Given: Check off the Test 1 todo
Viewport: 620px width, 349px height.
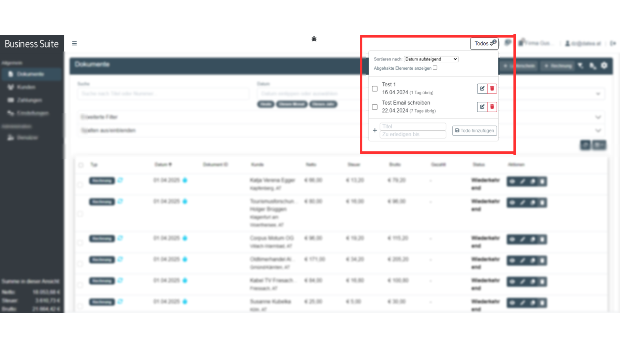Looking at the screenshot, I should 375,89.
